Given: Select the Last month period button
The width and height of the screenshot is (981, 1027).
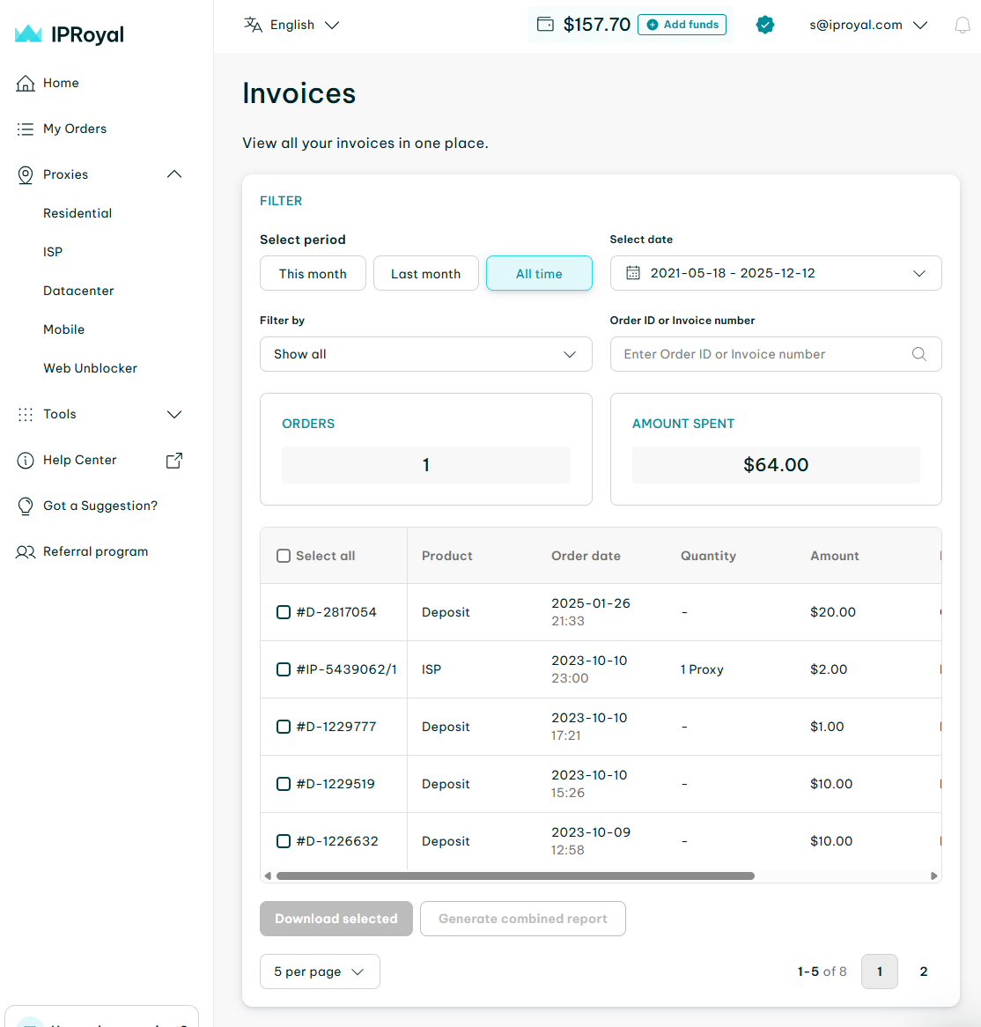Looking at the screenshot, I should point(425,274).
